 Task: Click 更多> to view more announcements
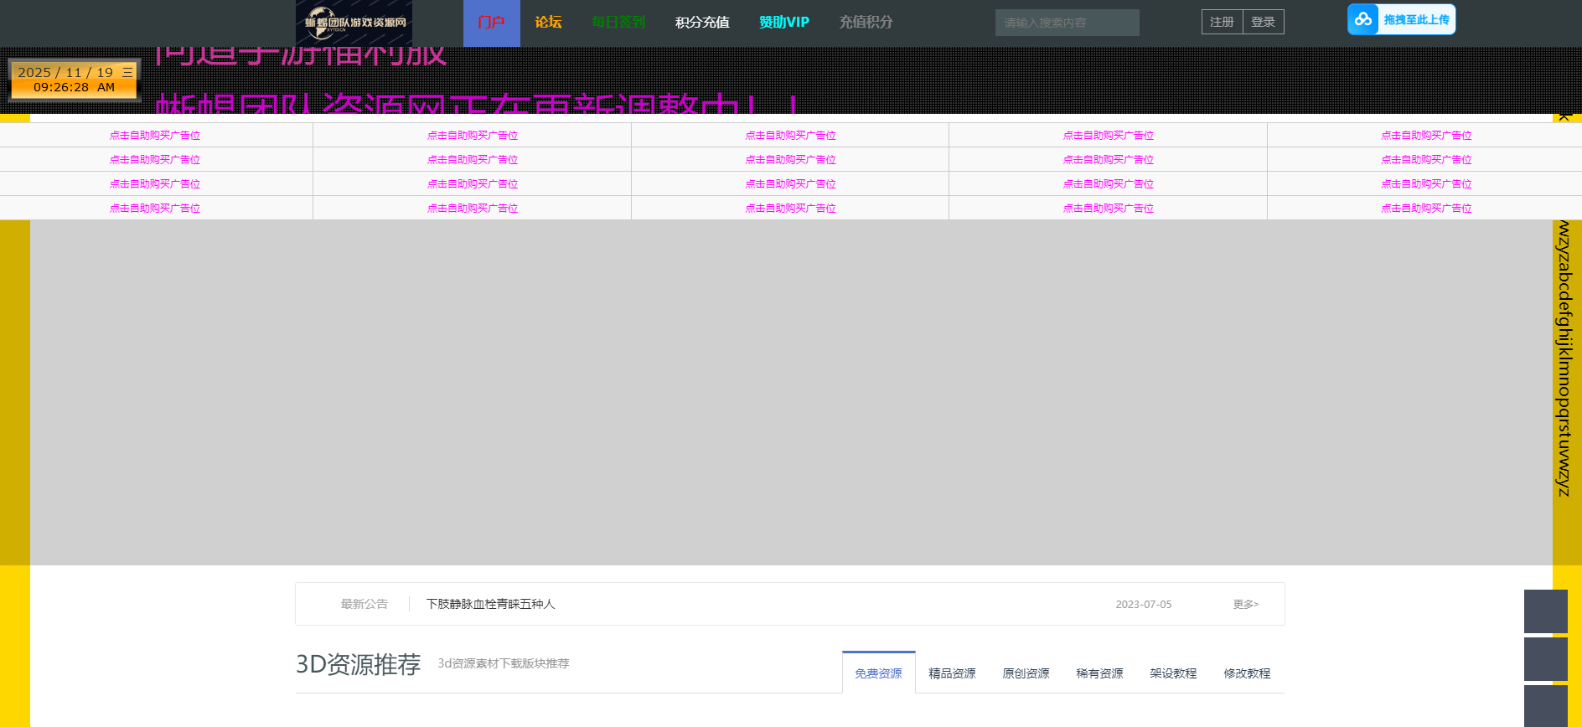coord(1245,604)
